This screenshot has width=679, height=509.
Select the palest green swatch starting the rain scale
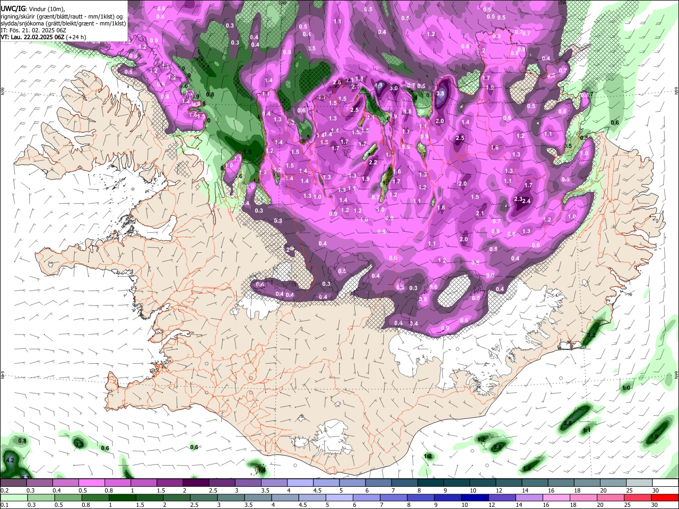pos(13,498)
